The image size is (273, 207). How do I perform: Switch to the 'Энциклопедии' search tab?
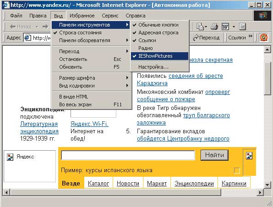(194, 183)
